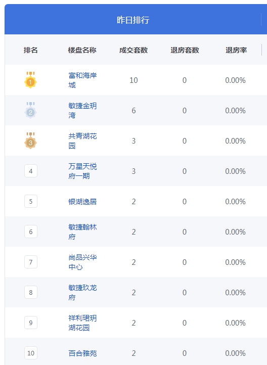This screenshot has width=267, height=365.
Task: Click the rank 9 number badge
Action: (31, 323)
